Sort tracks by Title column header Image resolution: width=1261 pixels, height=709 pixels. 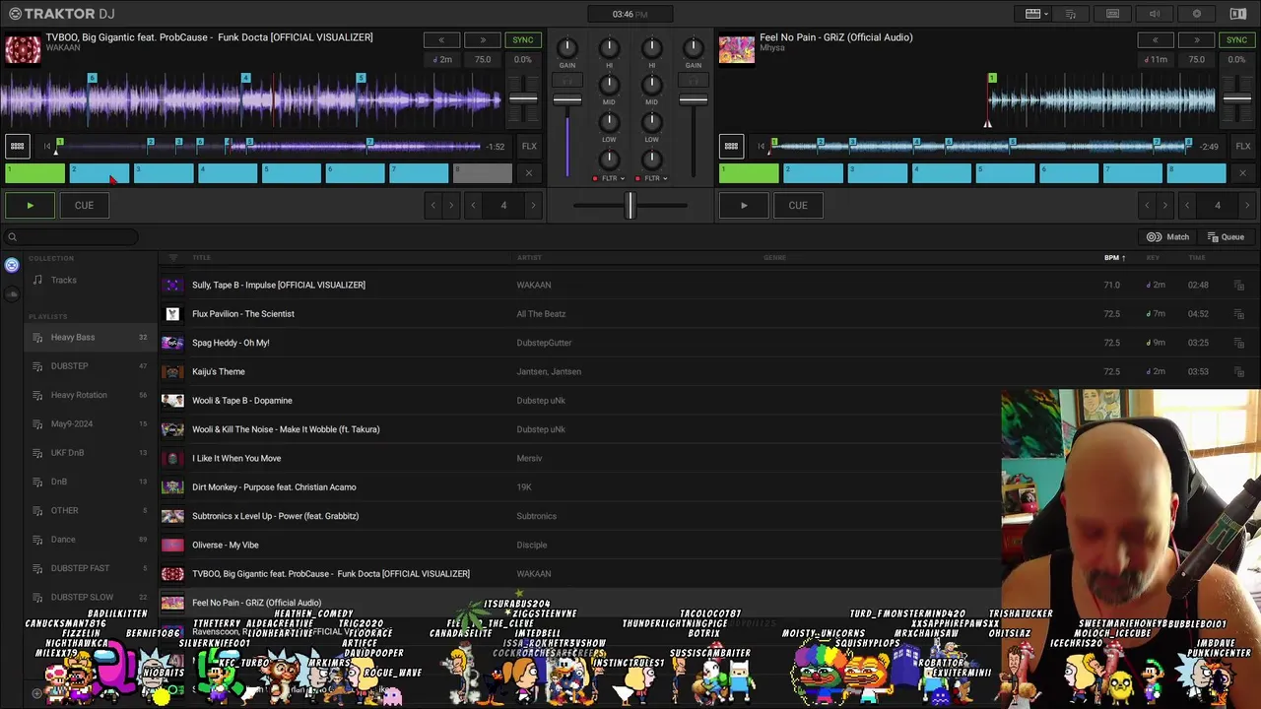[x=201, y=258]
